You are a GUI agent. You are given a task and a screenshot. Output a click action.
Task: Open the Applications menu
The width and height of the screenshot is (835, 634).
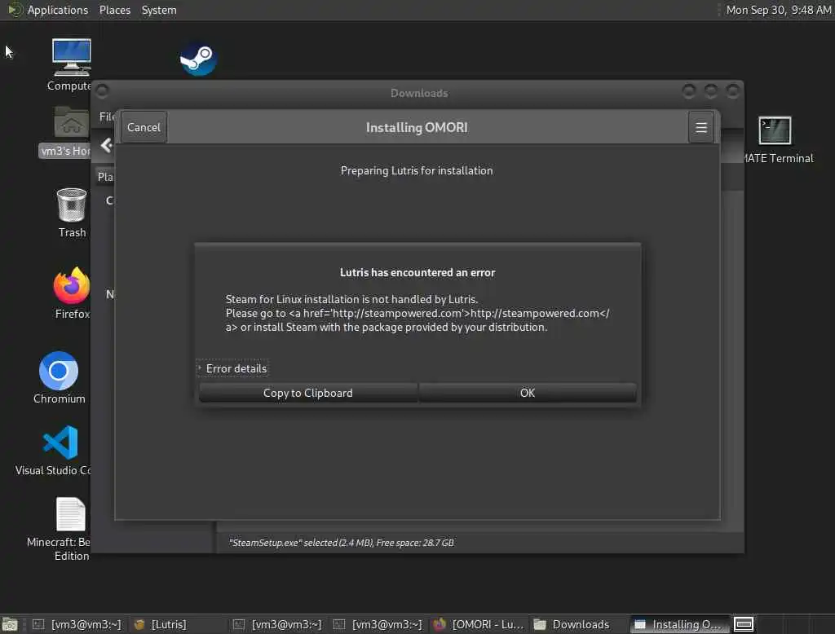pos(58,10)
